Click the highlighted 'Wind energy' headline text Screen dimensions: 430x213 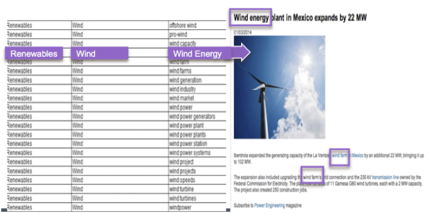(250, 18)
